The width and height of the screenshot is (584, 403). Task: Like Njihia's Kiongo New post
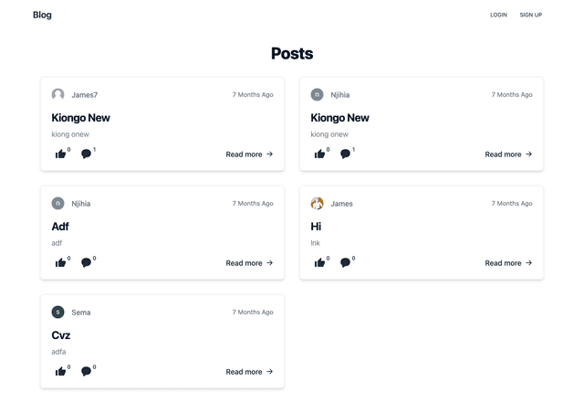319,154
